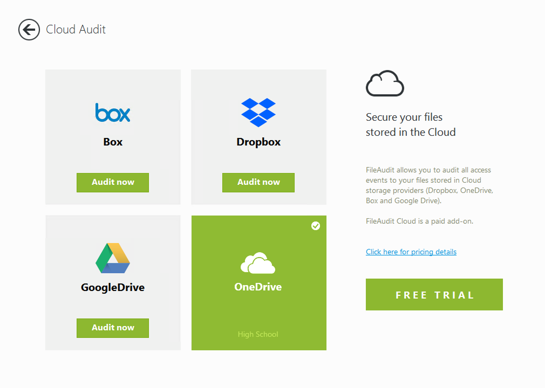Start the FREE TRIAL
The width and height of the screenshot is (545, 388).
434,294
